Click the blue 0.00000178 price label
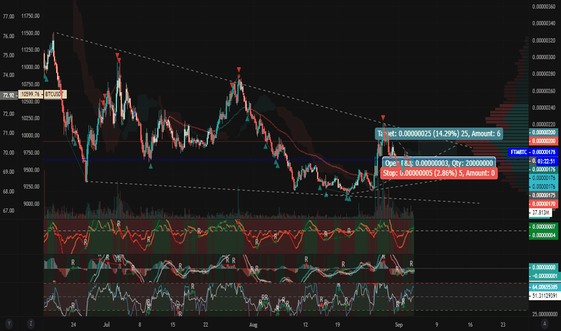 tap(544, 152)
